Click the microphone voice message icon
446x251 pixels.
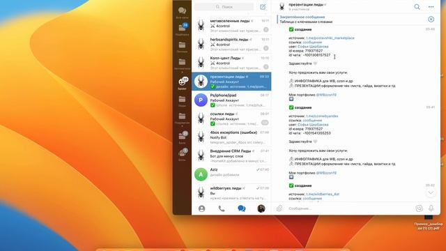[431, 208]
